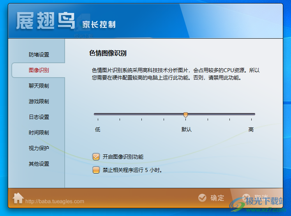Open the 防堵设置 section

[x=39, y=55]
